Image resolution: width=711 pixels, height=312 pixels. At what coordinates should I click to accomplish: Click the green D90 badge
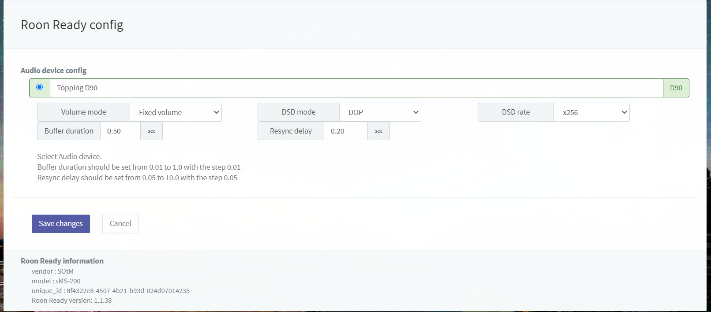tap(676, 88)
